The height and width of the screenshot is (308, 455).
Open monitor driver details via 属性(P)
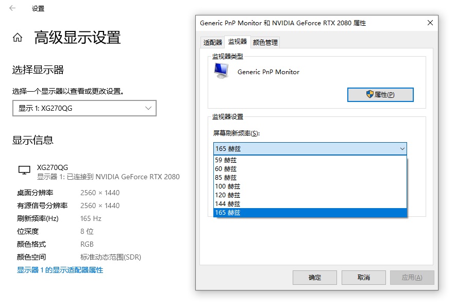380,95
